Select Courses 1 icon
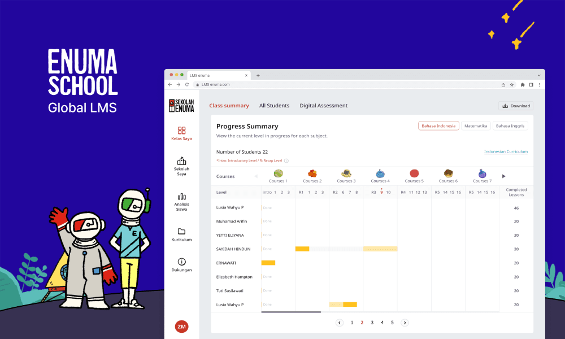Image resolution: width=565 pixels, height=339 pixels. point(278,173)
